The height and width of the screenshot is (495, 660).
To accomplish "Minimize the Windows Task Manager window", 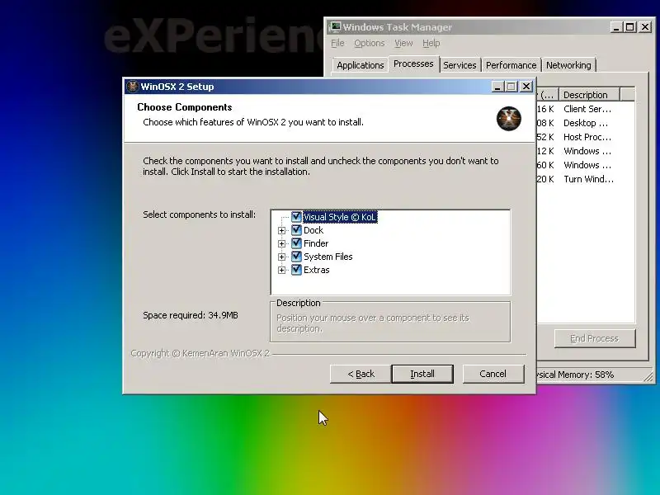I will (x=616, y=27).
